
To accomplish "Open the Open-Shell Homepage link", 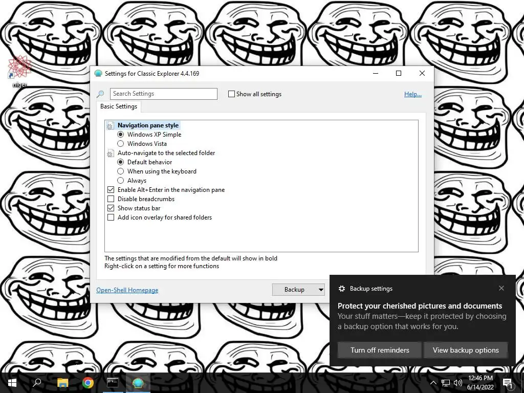I will click(127, 290).
